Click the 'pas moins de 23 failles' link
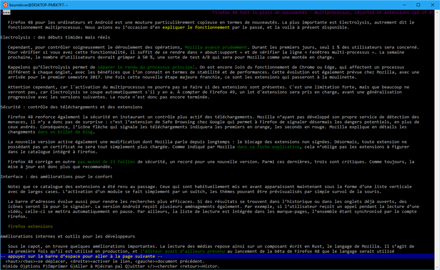 [106, 162]
